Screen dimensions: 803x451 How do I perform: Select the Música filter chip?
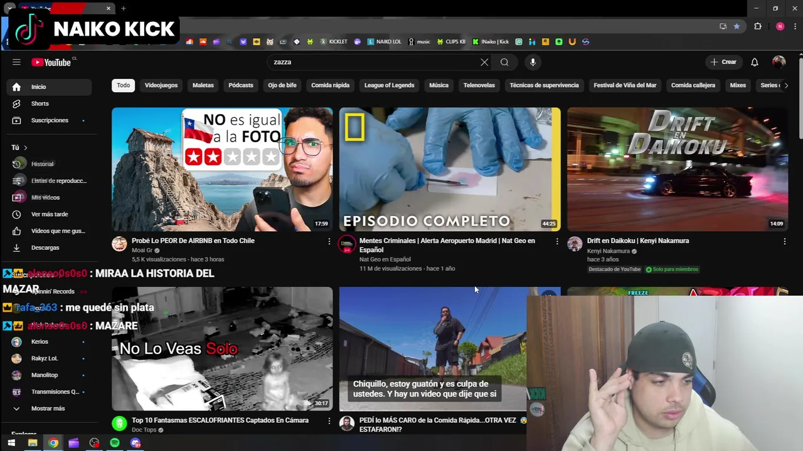pos(439,85)
